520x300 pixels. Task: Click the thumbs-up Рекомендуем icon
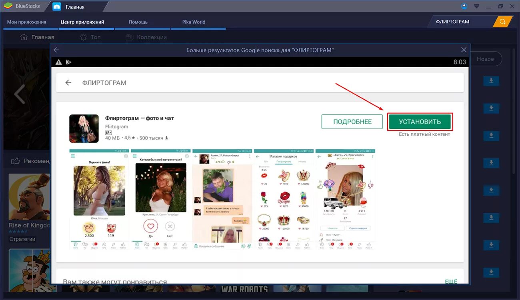click(16, 161)
